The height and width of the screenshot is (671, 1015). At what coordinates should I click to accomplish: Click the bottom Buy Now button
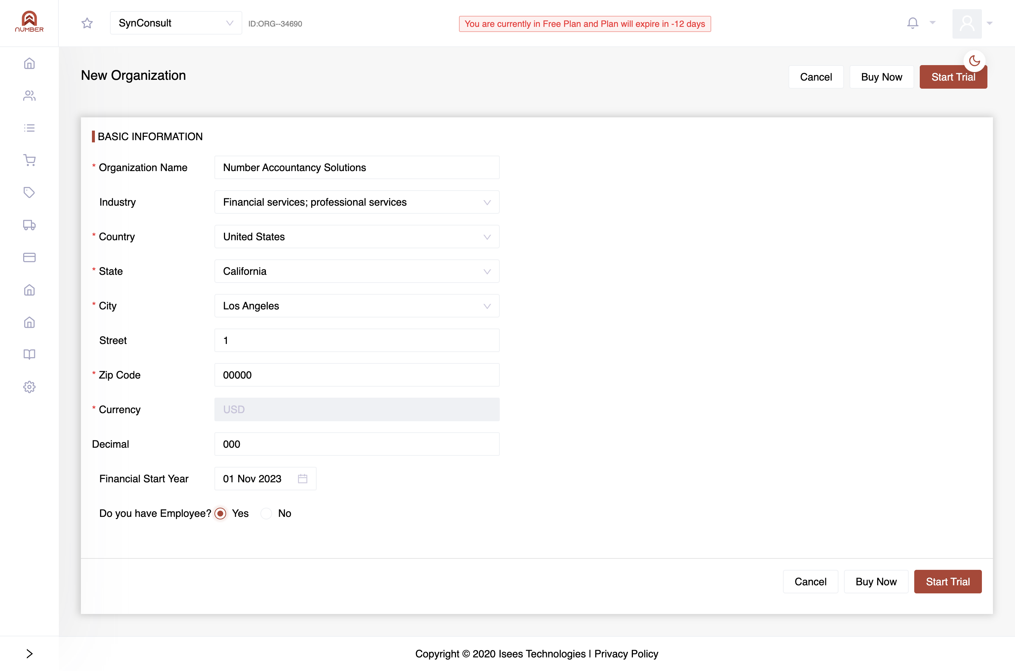[x=876, y=582]
